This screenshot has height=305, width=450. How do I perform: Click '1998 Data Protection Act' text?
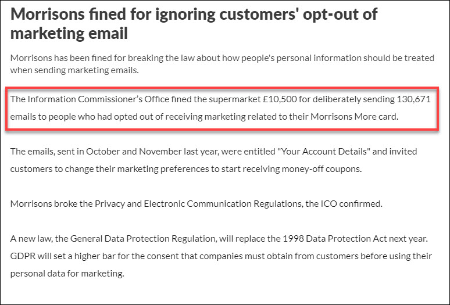[x=335, y=239]
